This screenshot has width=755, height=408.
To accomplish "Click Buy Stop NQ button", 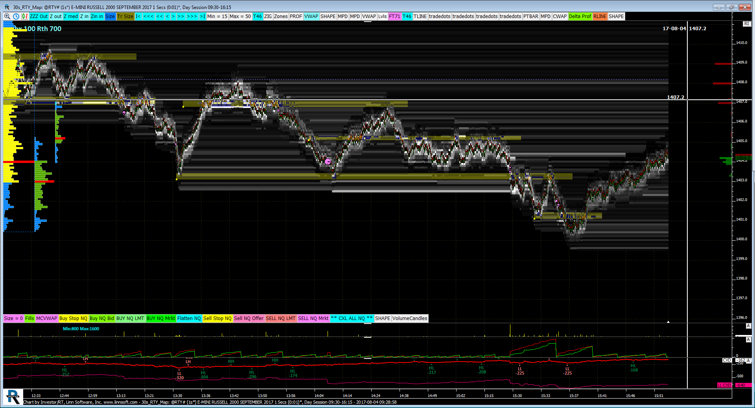I will tap(73, 318).
